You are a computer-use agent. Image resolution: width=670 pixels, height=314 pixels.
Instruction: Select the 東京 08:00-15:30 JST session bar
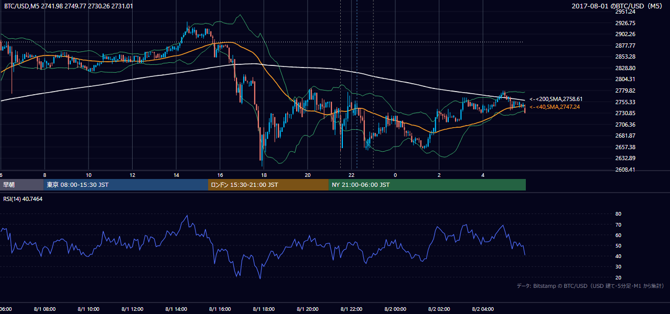(x=126, y=185)
